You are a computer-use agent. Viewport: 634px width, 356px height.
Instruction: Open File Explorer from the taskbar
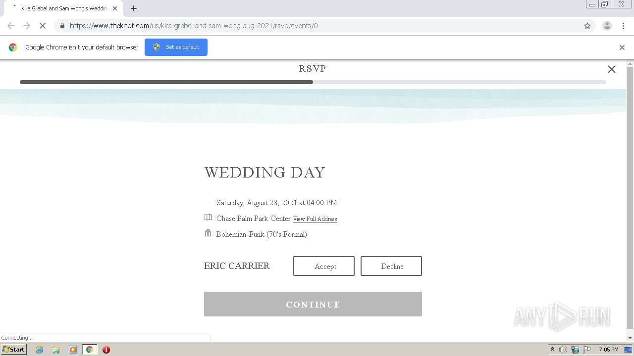click(56, 350)
